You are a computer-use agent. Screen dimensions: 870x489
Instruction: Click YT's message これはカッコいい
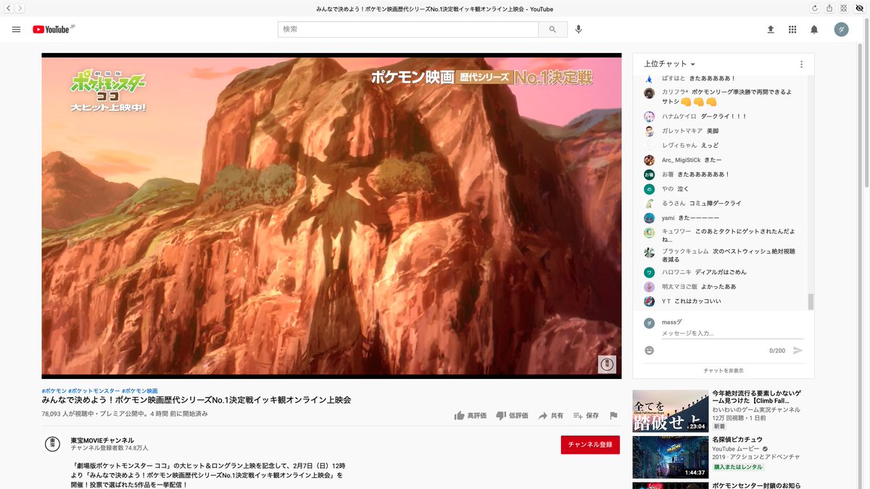[x=697, y=301]
